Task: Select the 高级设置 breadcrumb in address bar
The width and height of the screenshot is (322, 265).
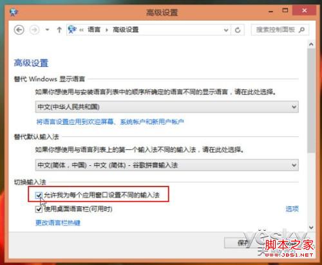Action: (126, 30)
